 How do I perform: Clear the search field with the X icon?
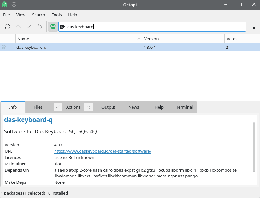(x=62, y=27)
